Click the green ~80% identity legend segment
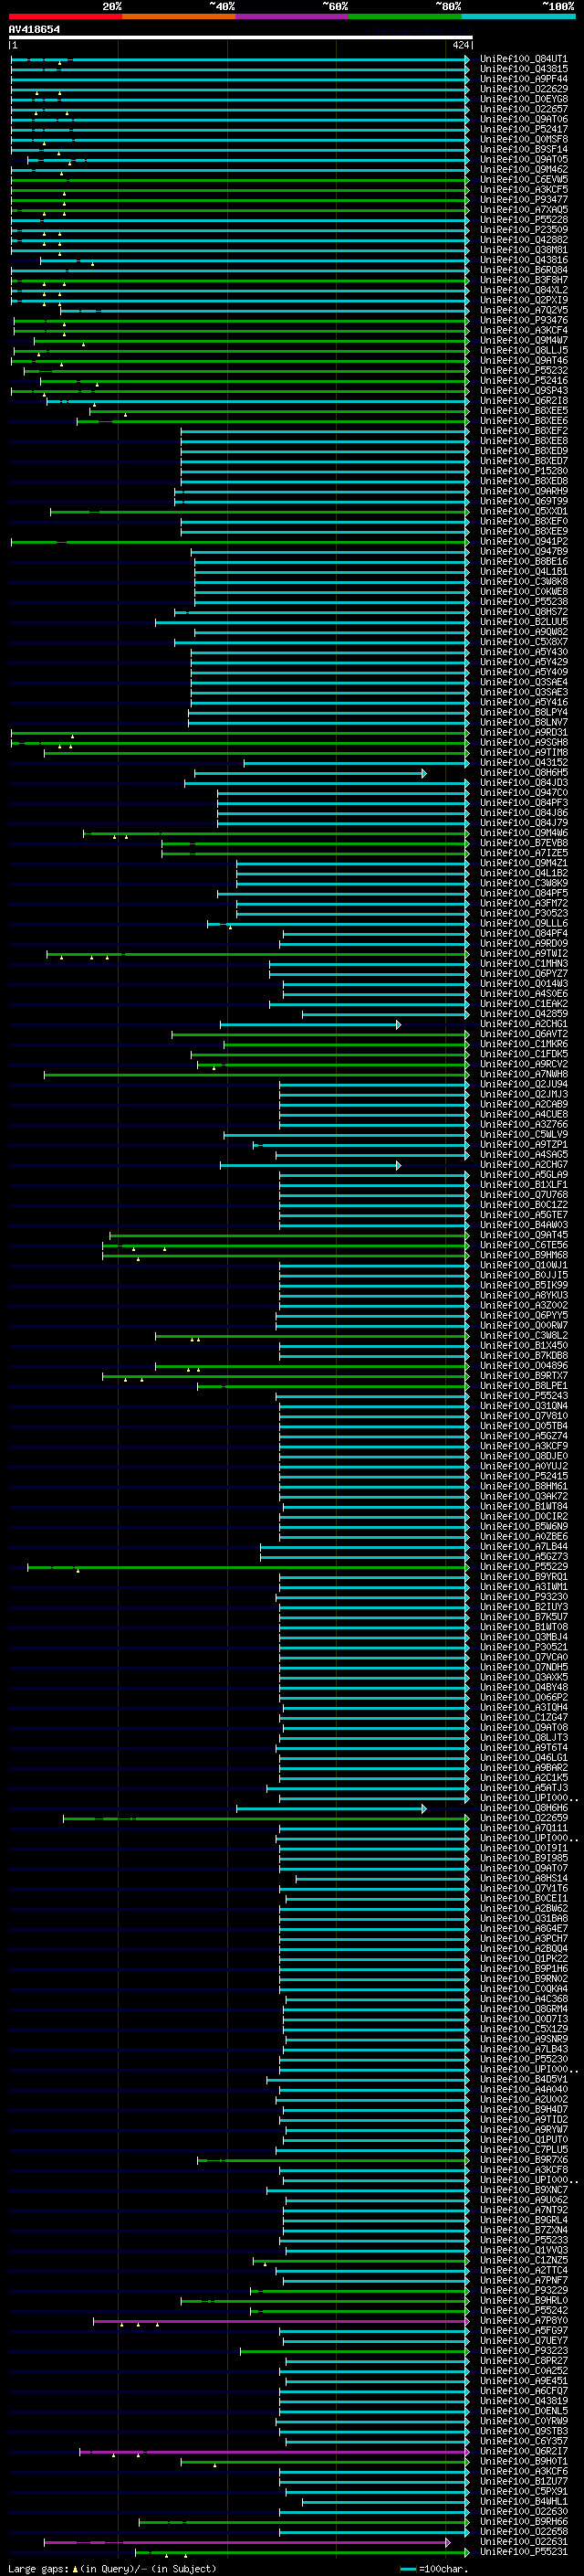The image size is (584, 2576). 405,16
